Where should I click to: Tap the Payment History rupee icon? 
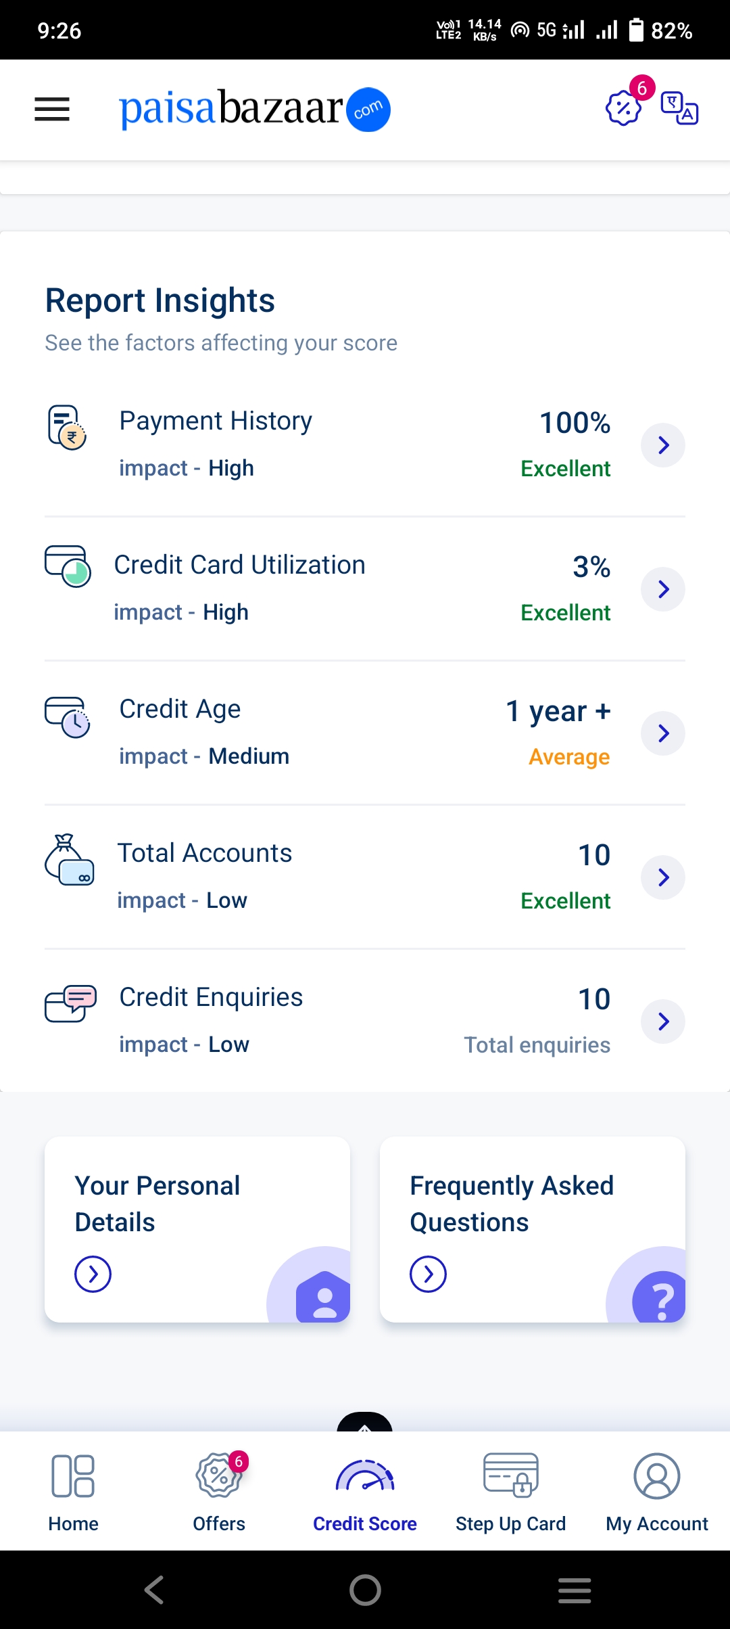click(67, 428)
